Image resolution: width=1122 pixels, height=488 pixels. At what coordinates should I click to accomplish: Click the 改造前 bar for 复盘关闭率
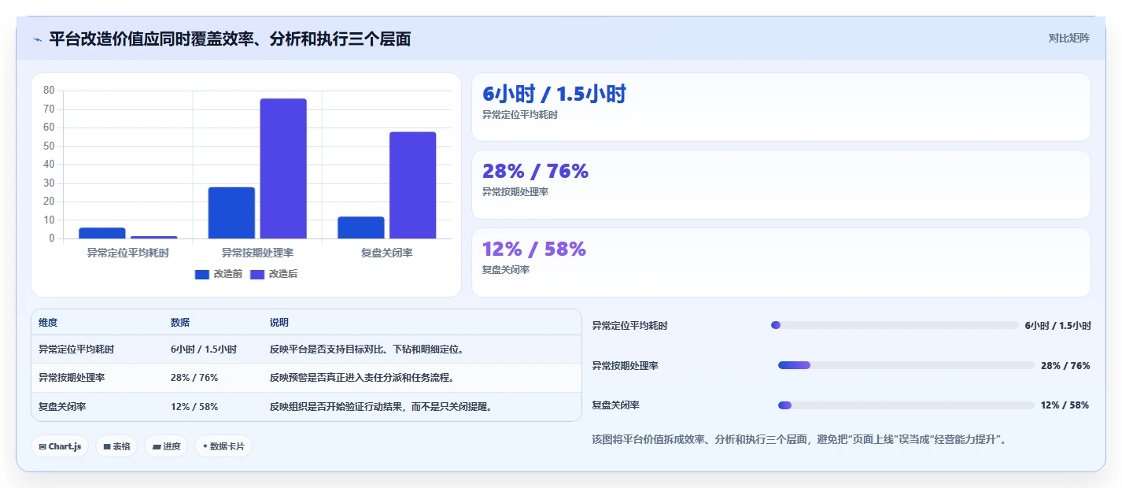pos(361,227)
